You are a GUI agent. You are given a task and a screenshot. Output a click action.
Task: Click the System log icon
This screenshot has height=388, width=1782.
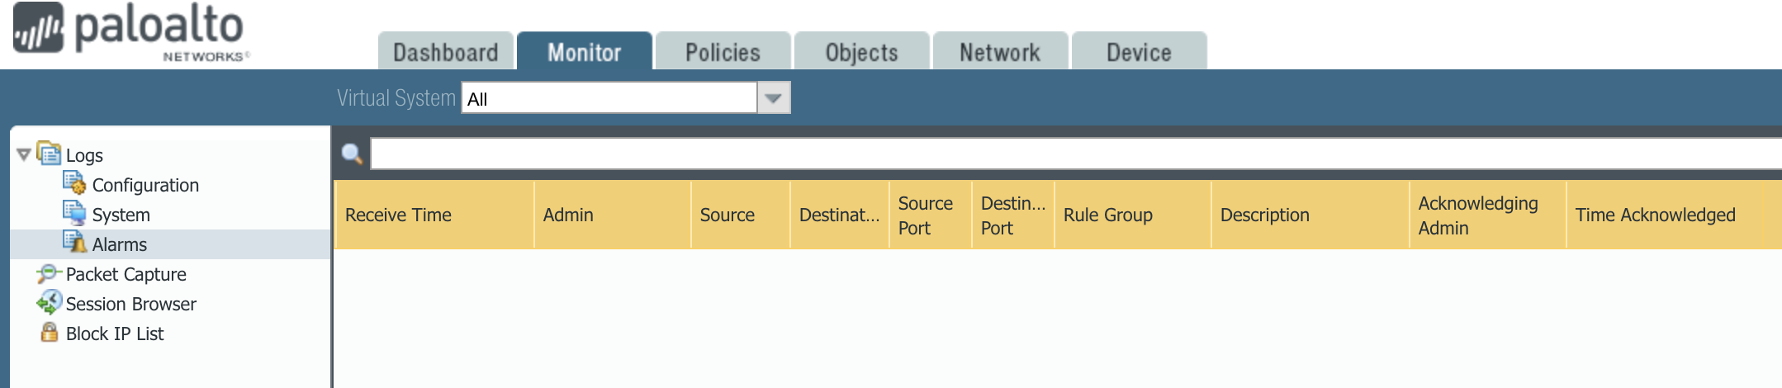pyautogui.click(x=74, y=213)
